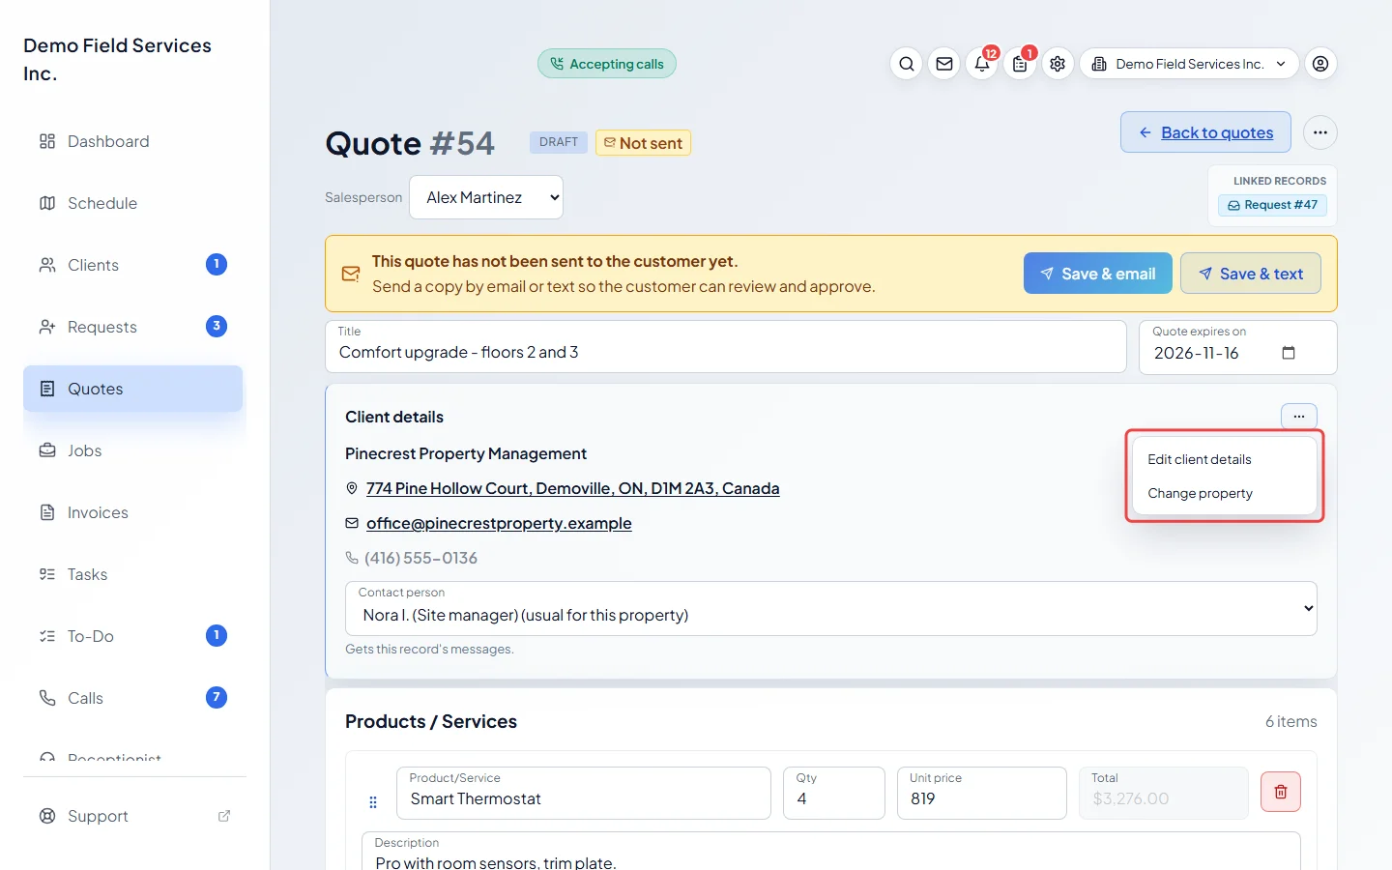The height and width of the screenshot is (870, 1392).
Task: Open Calls in sidebar
Action: (x=133, y=698)
